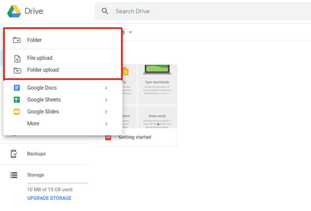The image size is (311, 211).
Task: Click the Drive title text
Action: [34, 11]
